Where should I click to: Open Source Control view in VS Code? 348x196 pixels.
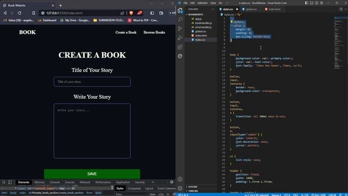tap(180, 29)
